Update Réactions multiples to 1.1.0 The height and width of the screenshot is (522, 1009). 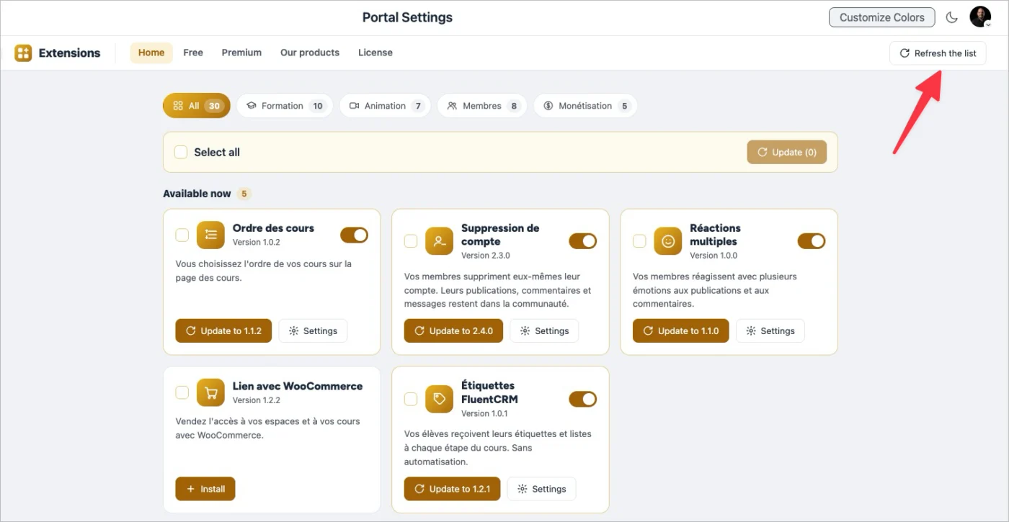pos(681,331)
